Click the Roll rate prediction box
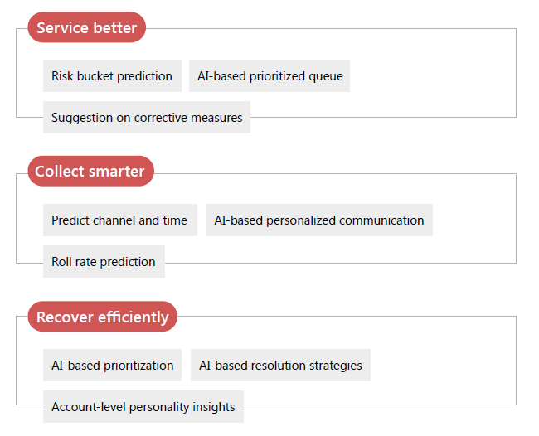539x436 pixels. [104, 261]
